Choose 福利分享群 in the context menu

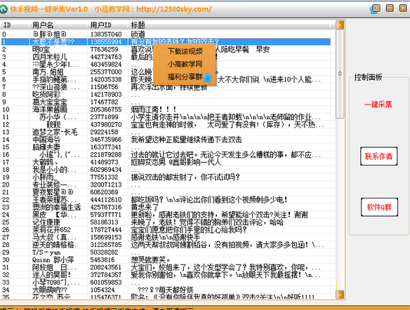click(185, 76)
